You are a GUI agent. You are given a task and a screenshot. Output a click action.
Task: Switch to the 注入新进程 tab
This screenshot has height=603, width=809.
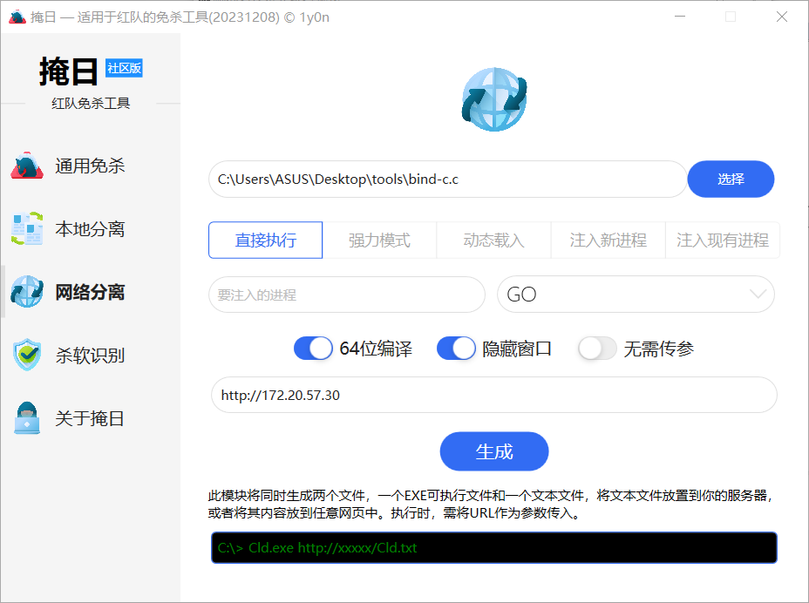click(608, 240)
